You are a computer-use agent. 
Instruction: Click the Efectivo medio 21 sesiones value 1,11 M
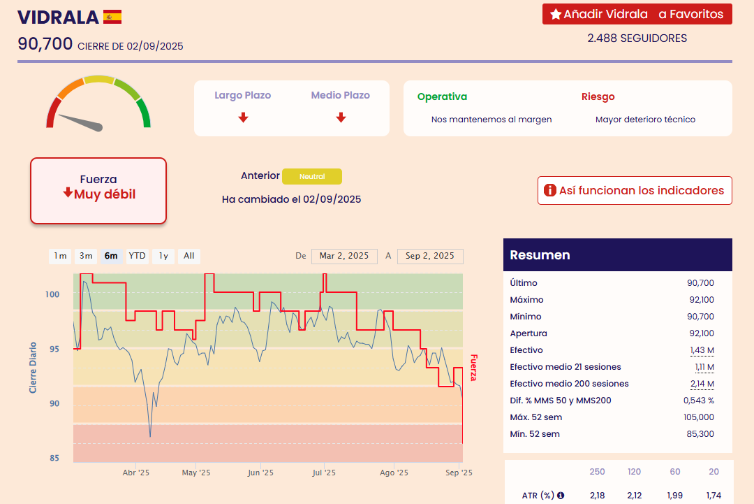click(x=704, y=367)
